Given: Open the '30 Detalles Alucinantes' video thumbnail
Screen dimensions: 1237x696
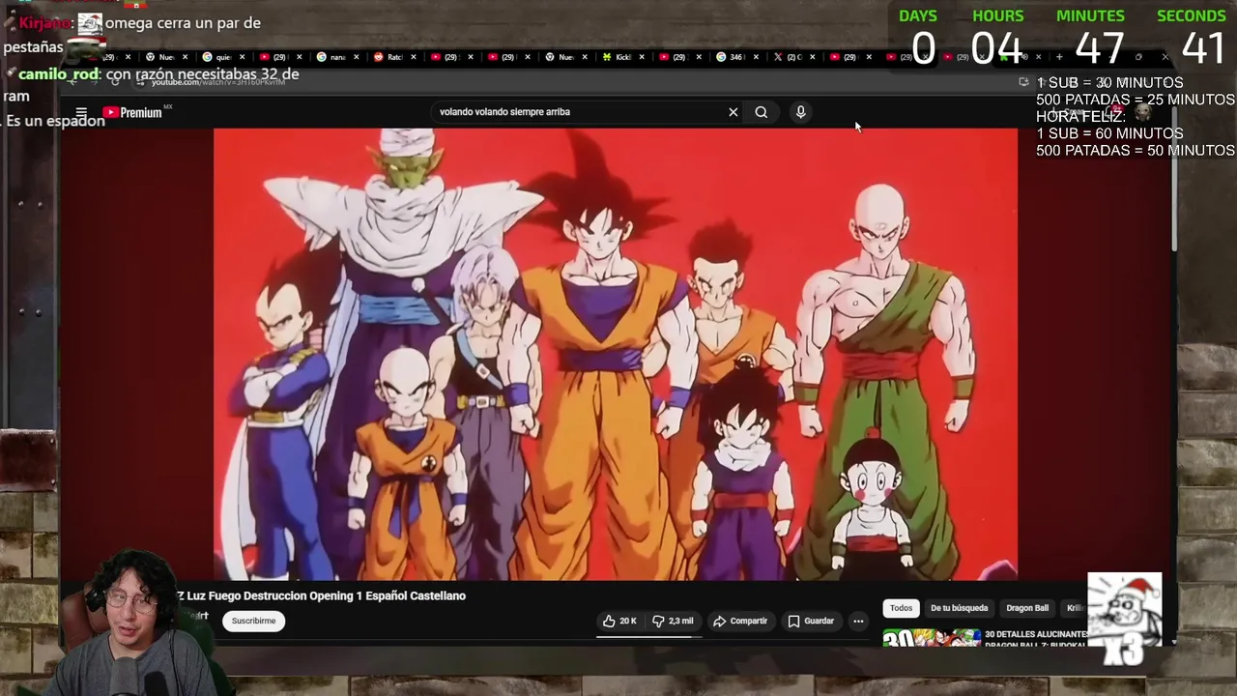Looking at the screenshot, I should pyautogui.click(x=932, y=638).
